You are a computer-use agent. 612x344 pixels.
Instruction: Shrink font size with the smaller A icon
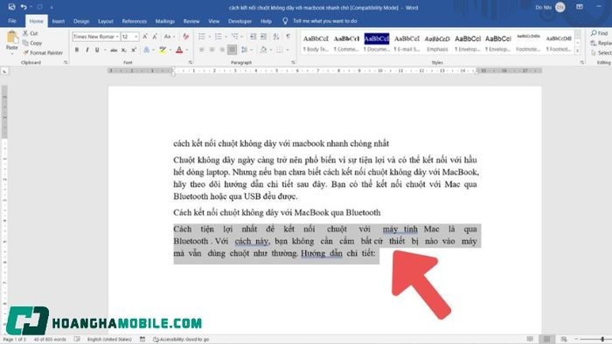click(x=155, y=37)
